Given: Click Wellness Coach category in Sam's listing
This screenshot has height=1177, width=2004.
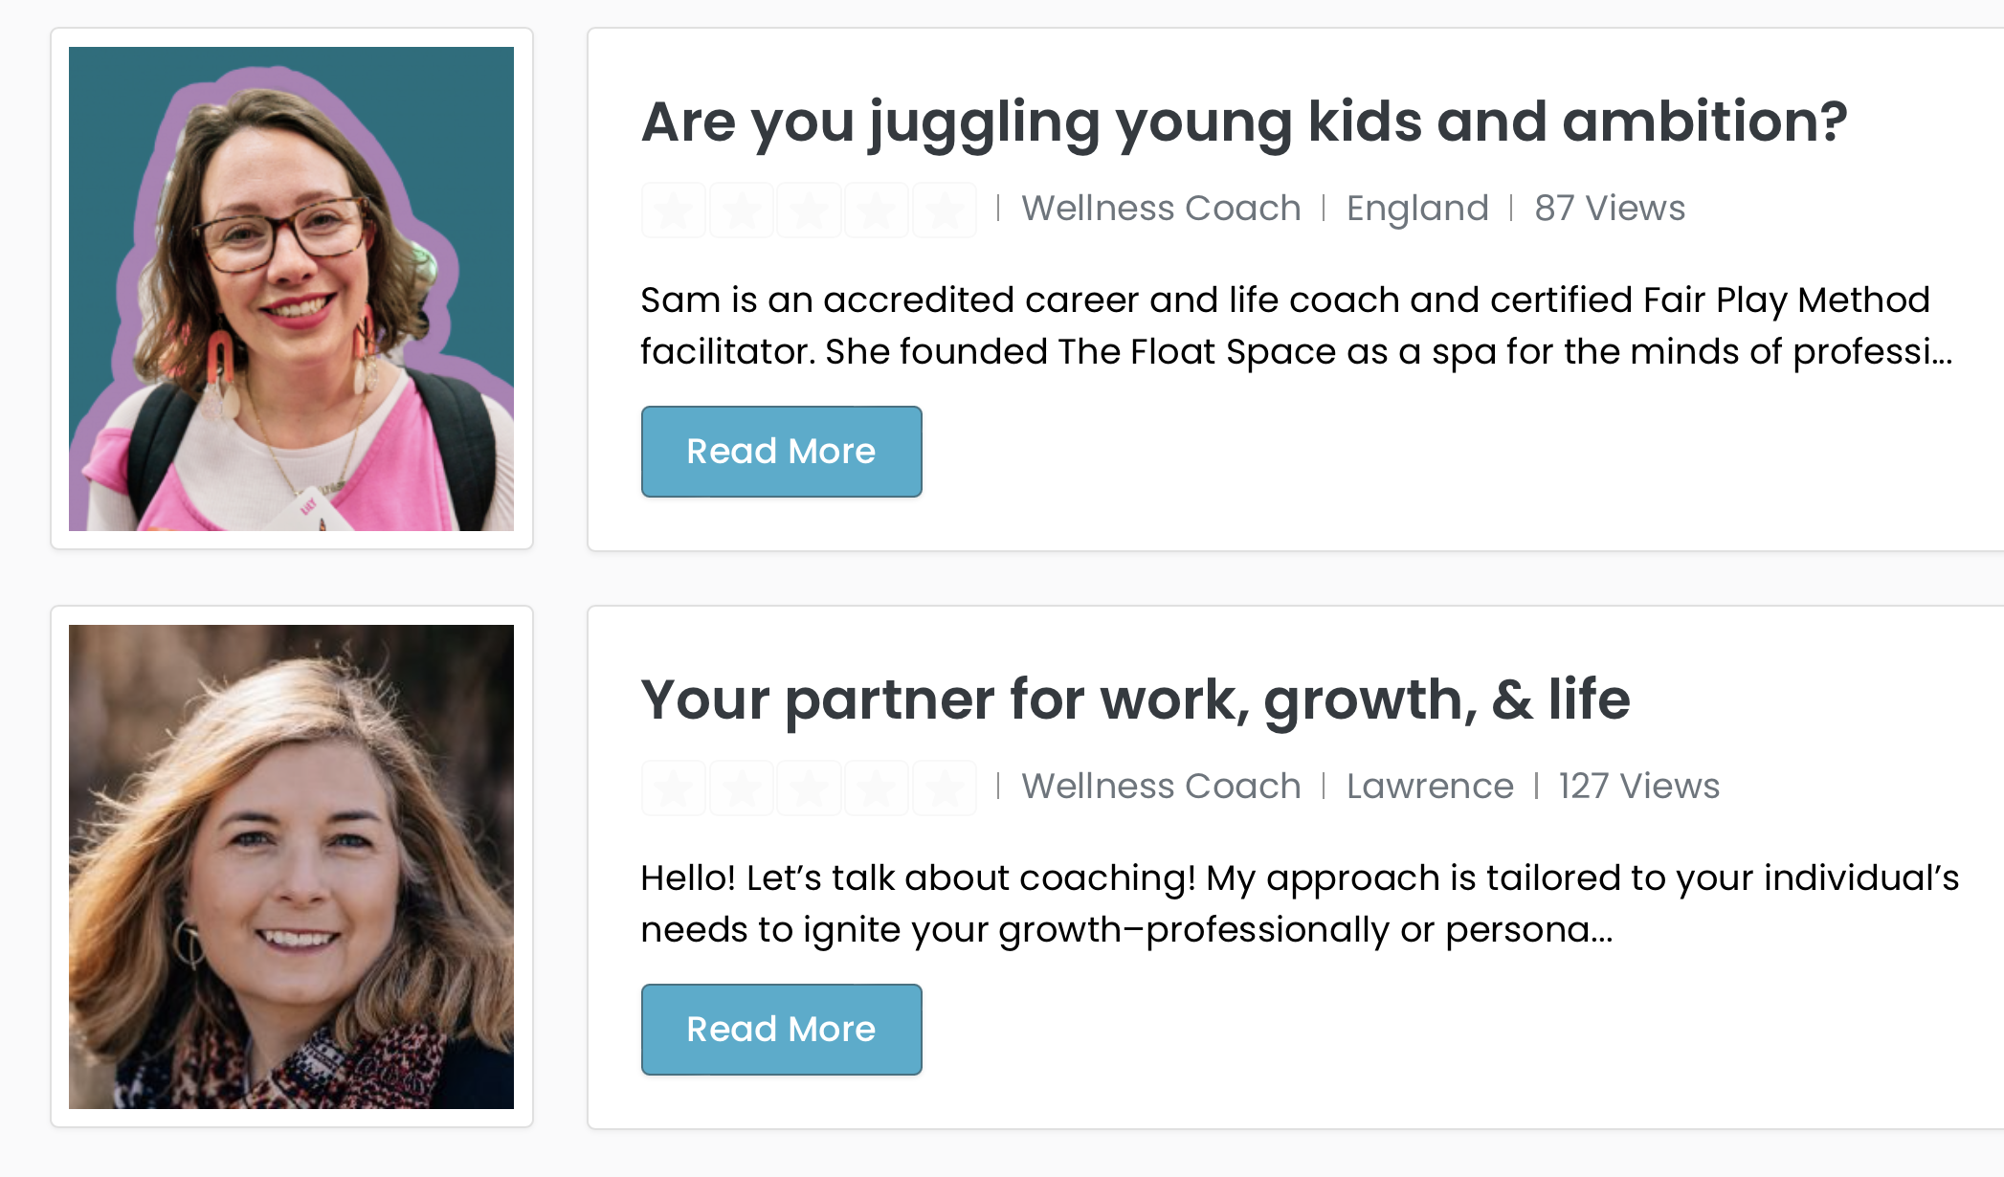Looking at the screenshot, I should [x=1161, y=209].
